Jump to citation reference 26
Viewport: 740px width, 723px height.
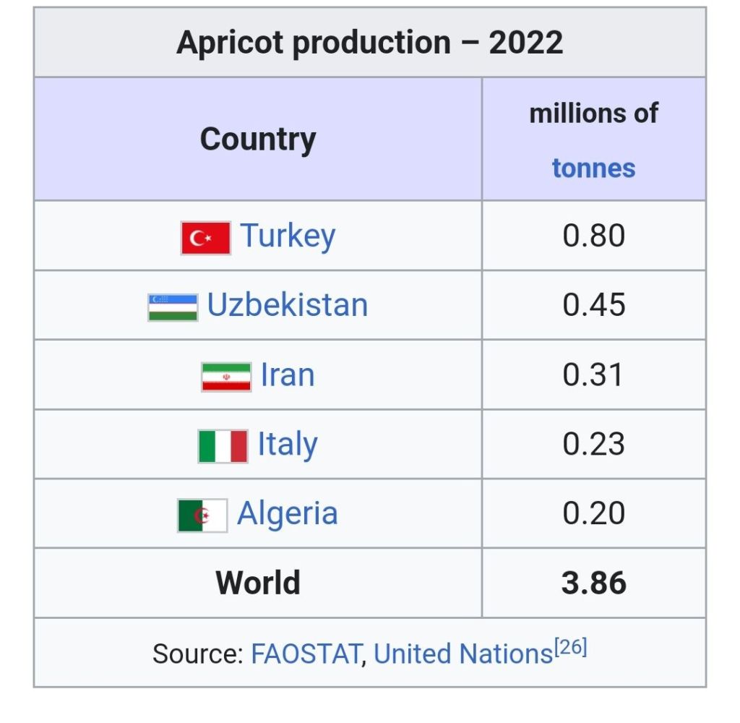tap(571, 647)
